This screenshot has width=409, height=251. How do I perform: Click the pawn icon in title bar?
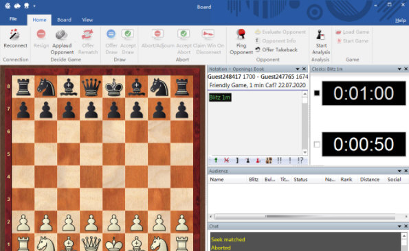[x=26, y=5]
